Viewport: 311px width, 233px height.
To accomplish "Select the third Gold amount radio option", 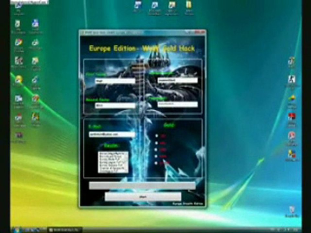I will pyautogui.click(x=156, y=150).
